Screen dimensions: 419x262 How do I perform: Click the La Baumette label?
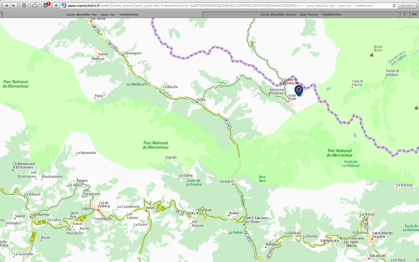pos(86,153)
